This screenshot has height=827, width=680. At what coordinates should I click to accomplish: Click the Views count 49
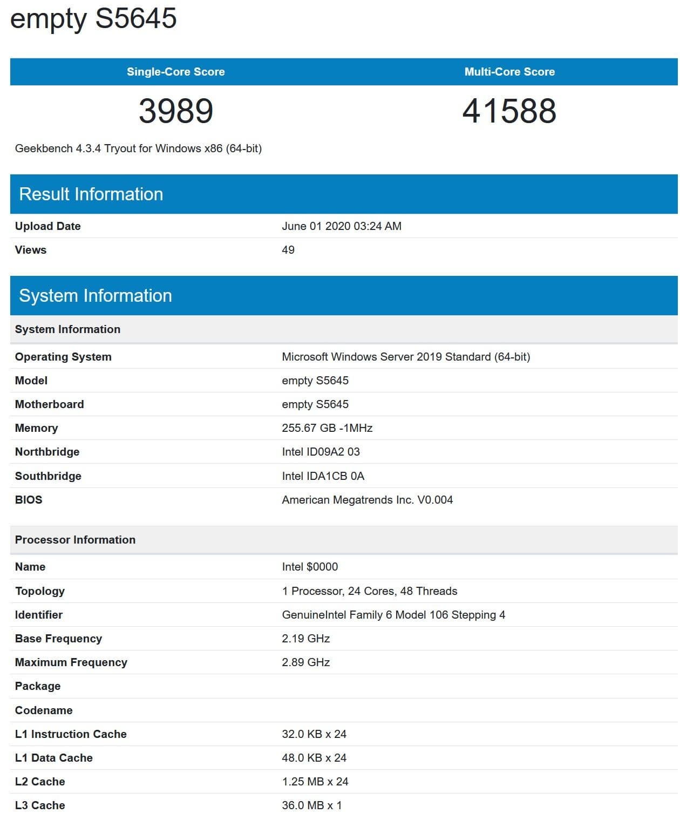[288, 250]
